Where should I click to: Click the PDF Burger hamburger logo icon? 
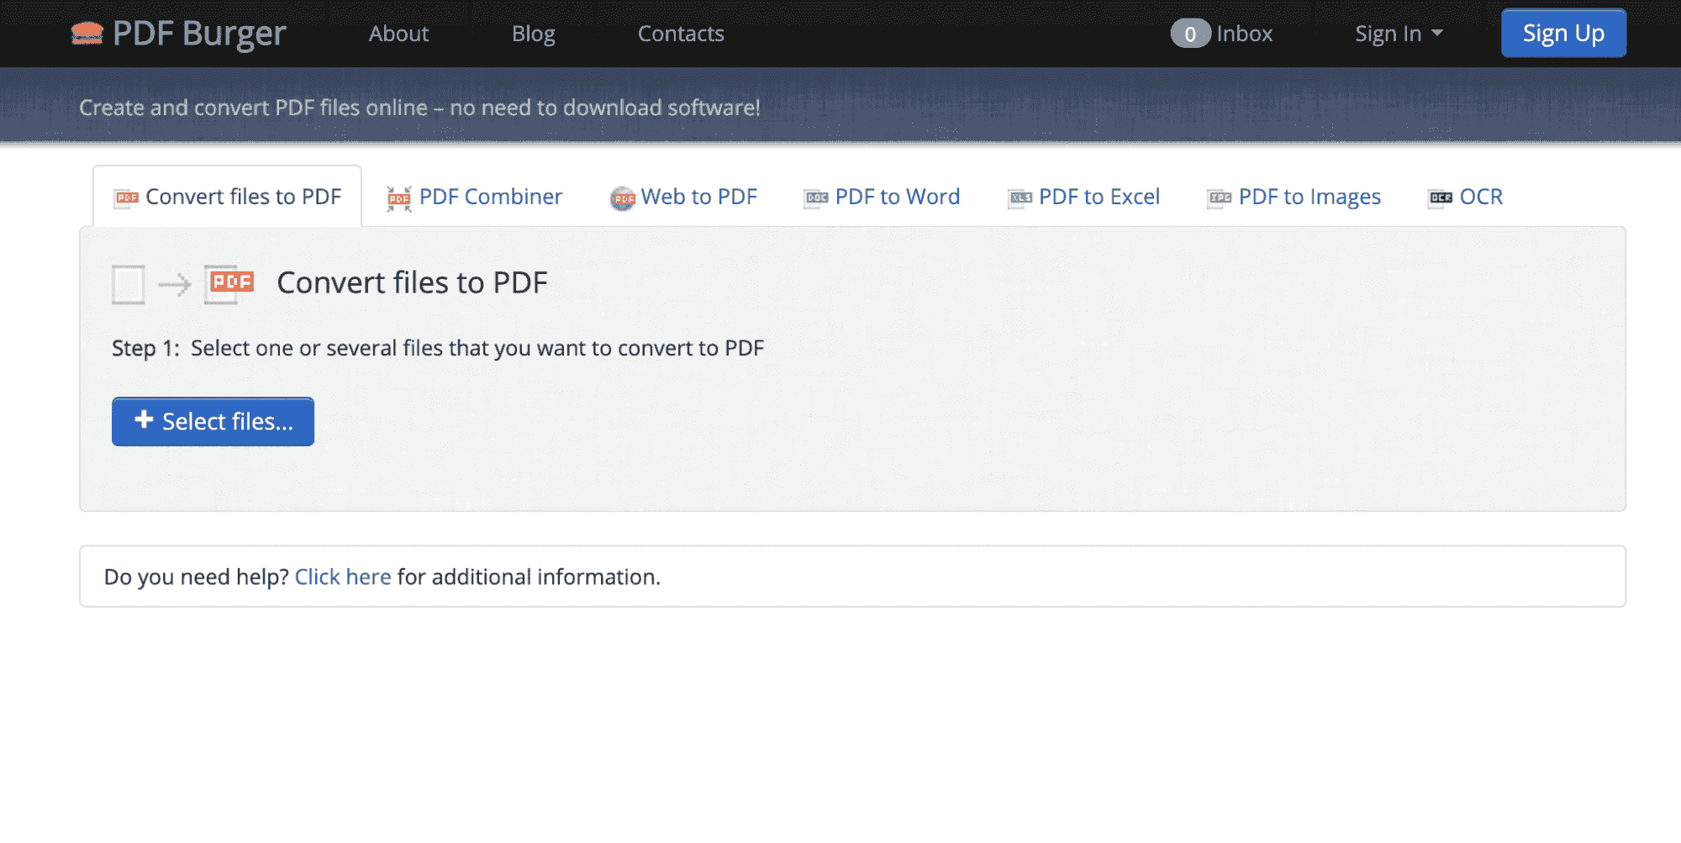tap(87, 34)
